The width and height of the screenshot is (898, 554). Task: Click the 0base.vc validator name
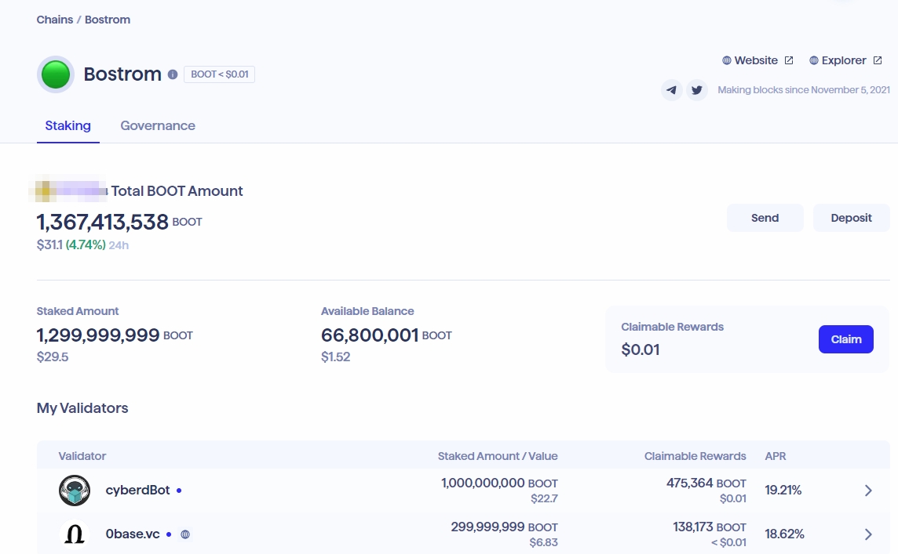tap(133, 534)
